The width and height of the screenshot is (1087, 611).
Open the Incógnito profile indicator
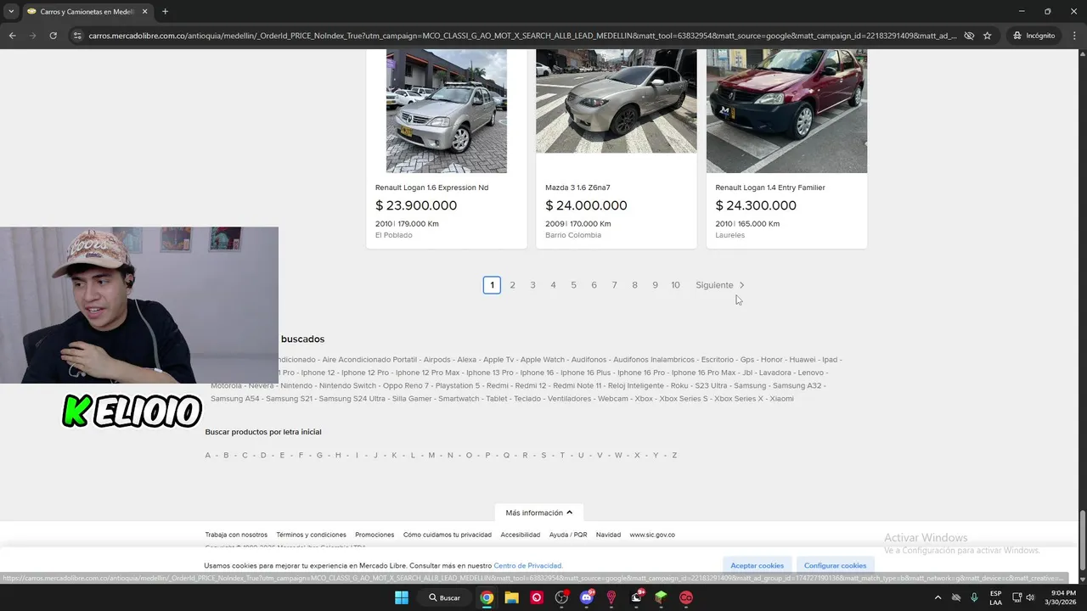point(1033,36)
